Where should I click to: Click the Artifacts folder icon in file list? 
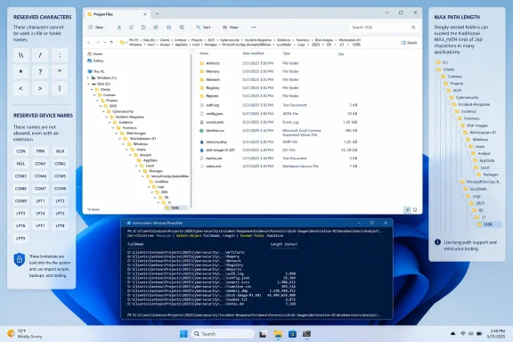pos(202,63)
